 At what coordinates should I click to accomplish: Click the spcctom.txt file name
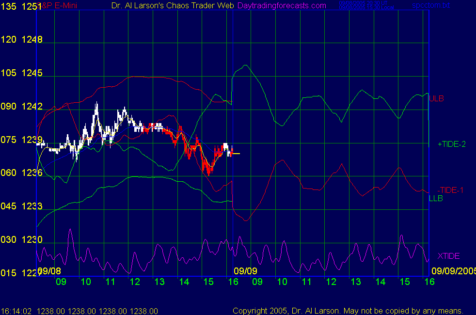pyautogui.click(x=431, y=5)
